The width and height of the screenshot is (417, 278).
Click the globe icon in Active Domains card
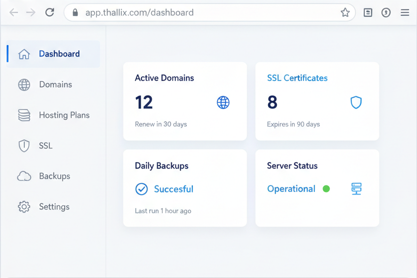tap(223, 102)
